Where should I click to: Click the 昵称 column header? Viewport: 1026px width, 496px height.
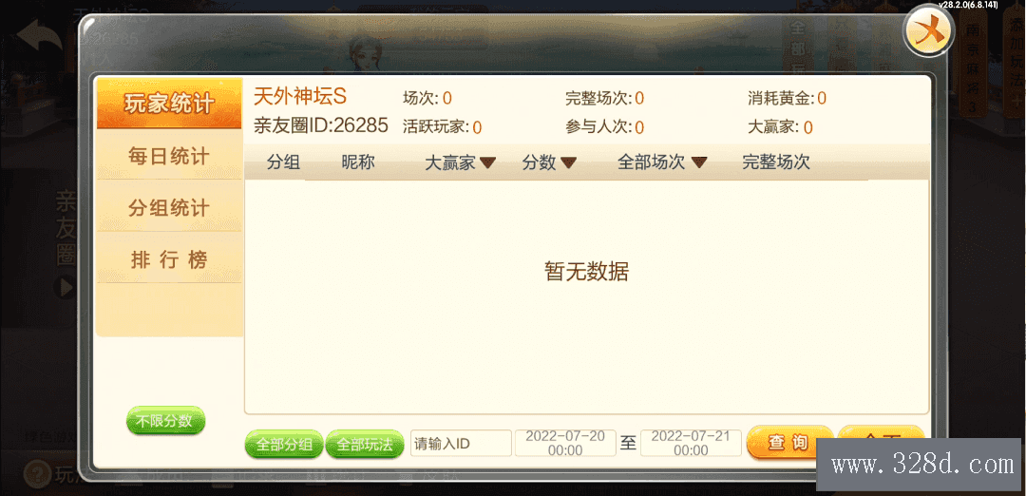click(358, 162)
